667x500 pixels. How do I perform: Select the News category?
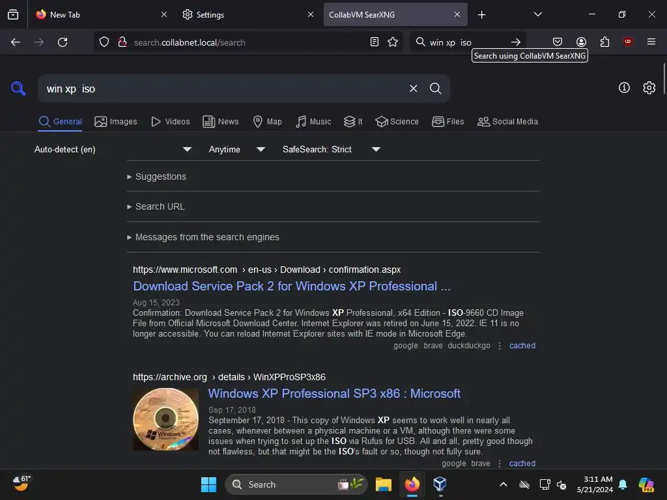(220, 122)
